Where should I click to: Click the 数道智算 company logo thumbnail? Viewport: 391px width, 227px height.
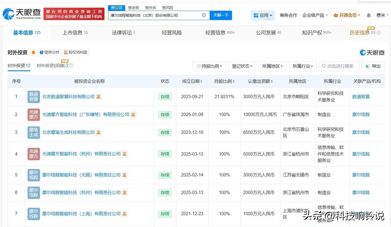tap(34, 97)
